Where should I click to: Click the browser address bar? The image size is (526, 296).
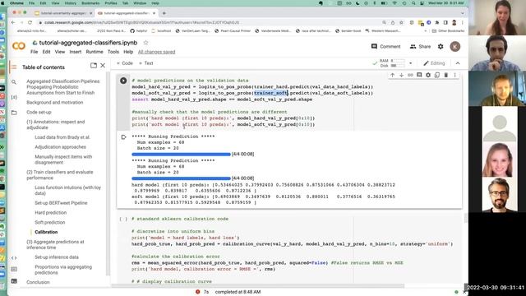click(x=208, y=22)
